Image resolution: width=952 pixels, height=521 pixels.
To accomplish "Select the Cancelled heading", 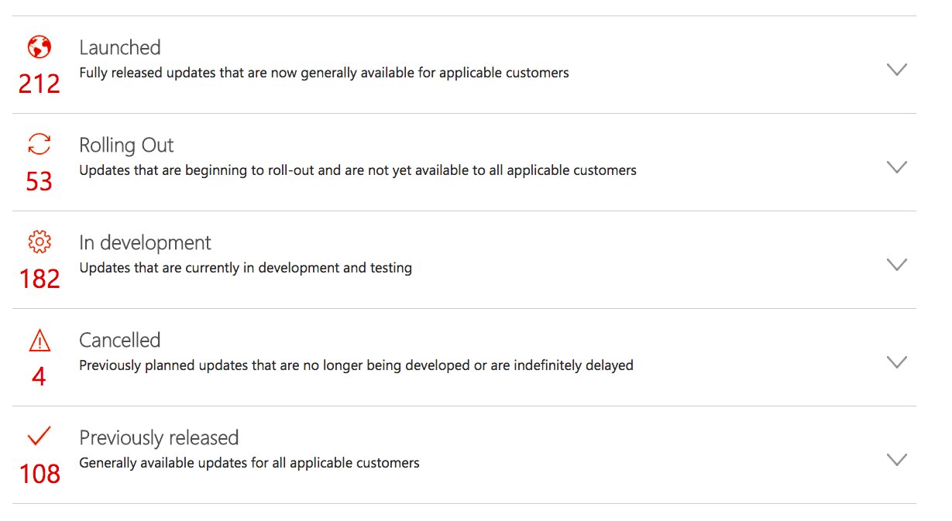I will [120, 340].
